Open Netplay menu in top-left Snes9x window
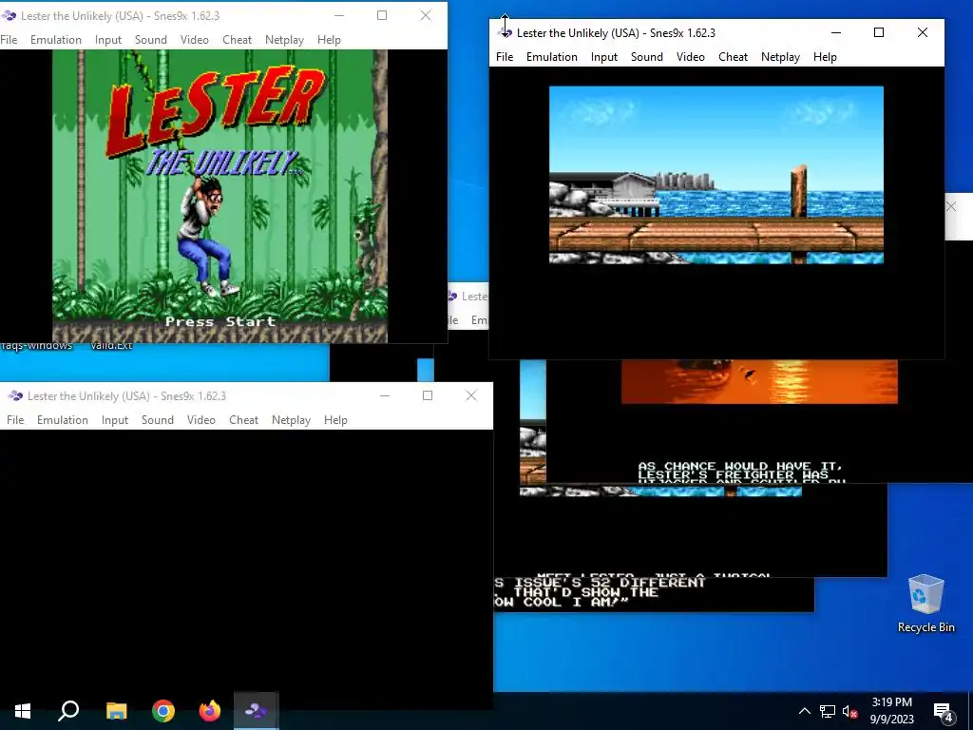This screenshot has height=730, width=973. 284,40
